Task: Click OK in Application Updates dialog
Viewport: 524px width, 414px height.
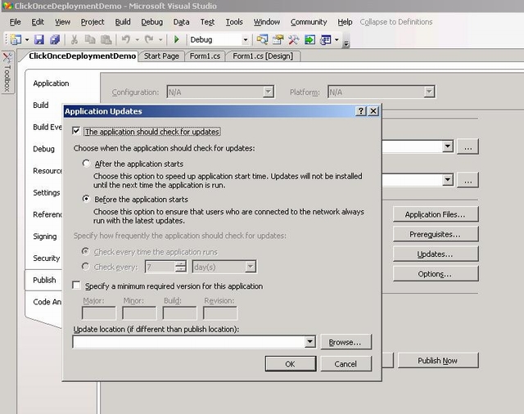Action: coord(291,363)
